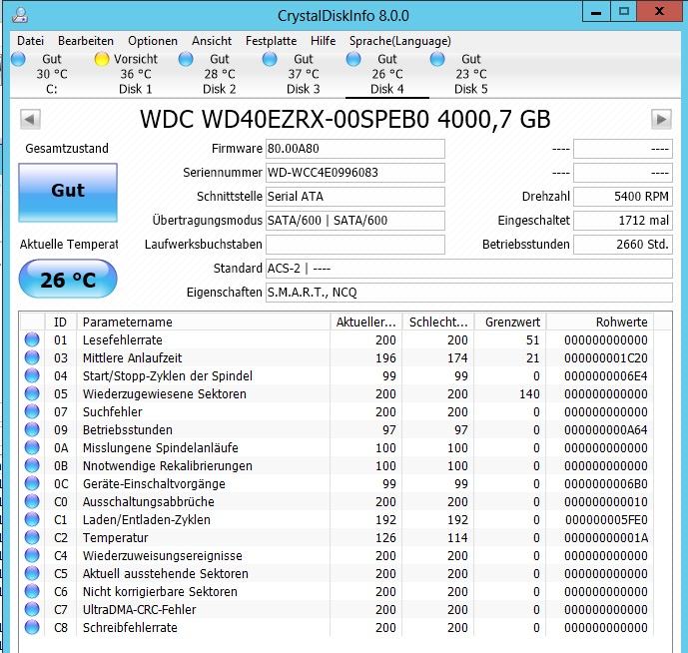
Task: Click status orb of UltraDMA-CRC-Fehler row
Action: (x=32, y=609)
